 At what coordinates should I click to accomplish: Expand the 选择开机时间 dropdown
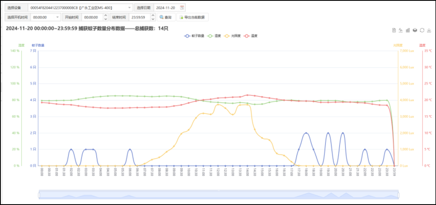[x=57, y=17]
